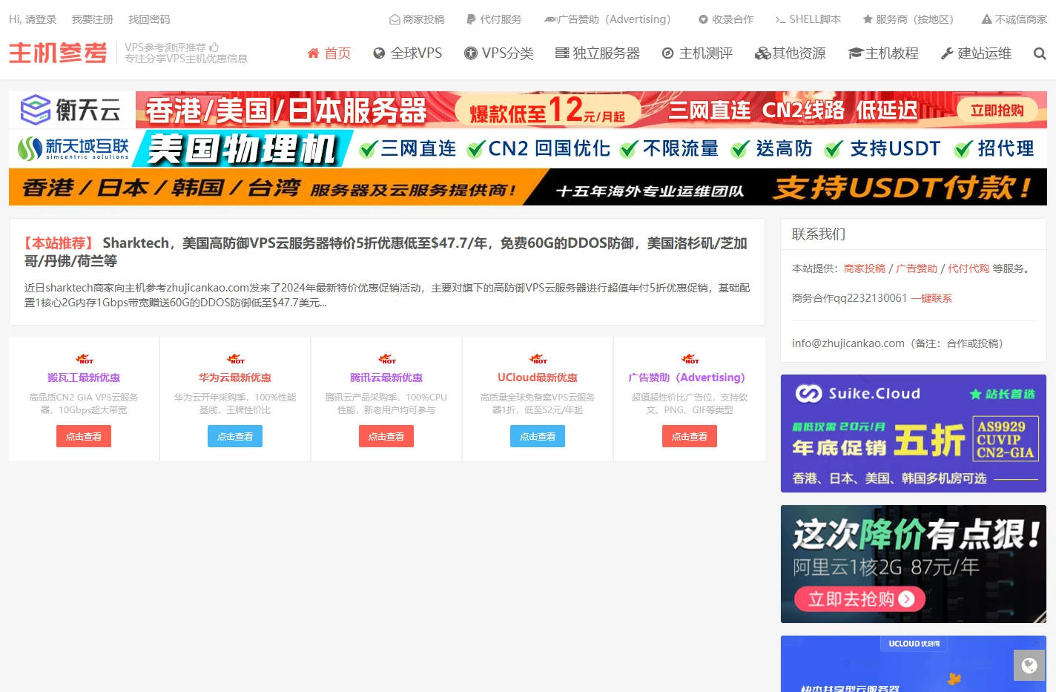Click the wrench icon beside 建站运维
The image size is (1056, 692).
947,53
